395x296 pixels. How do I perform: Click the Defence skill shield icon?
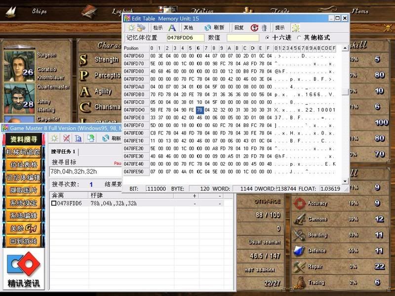pos(300,251)
